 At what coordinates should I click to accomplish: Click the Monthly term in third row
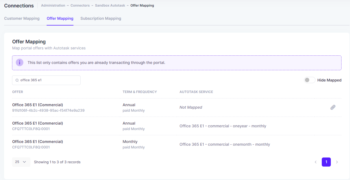tap(130, 142)
